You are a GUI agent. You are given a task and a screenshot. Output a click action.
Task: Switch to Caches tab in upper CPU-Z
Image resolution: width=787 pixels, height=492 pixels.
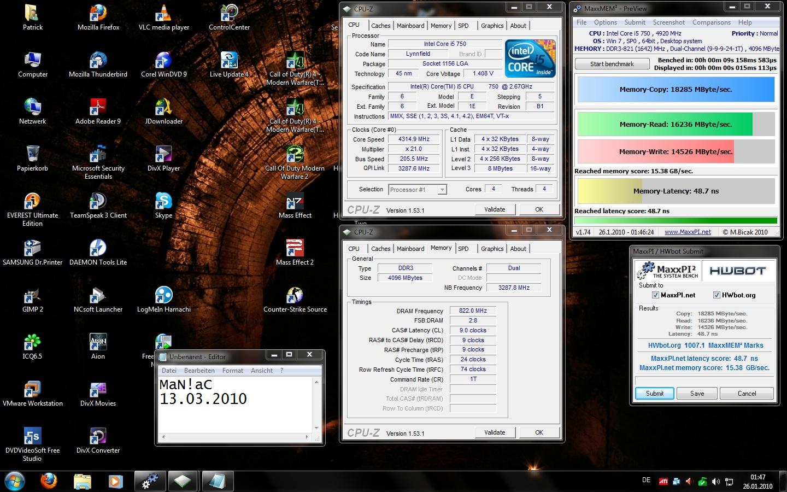pos(380,26)
